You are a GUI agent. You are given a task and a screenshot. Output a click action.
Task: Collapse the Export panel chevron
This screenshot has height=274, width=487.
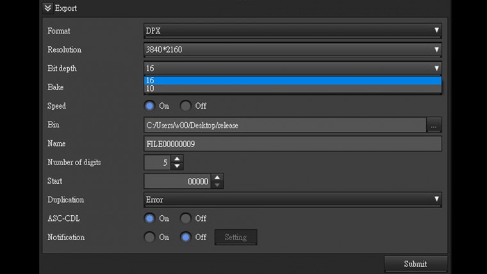47,8
